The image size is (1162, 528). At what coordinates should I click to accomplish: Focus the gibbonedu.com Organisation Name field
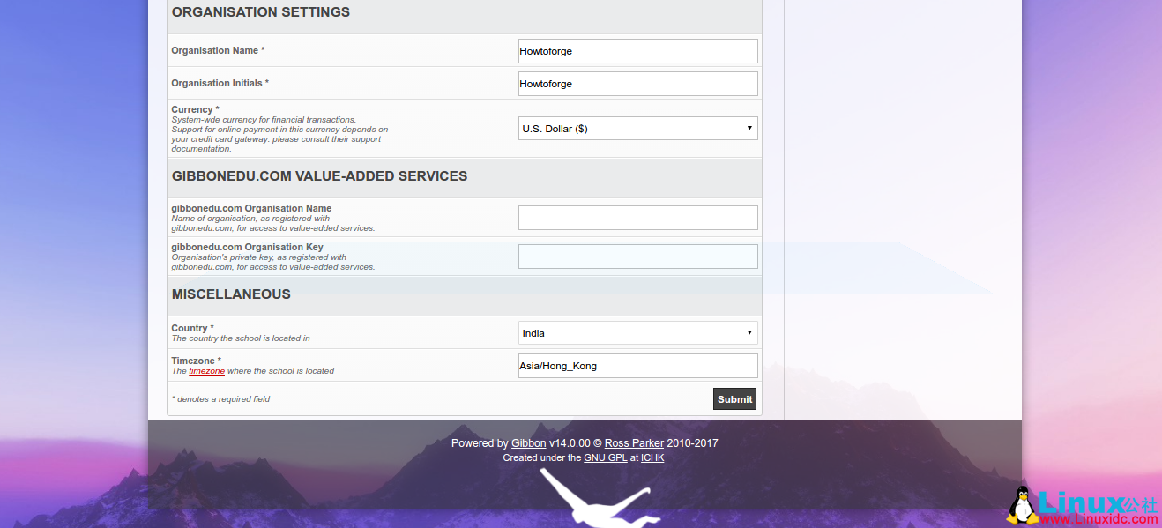[x=637, y=217]
